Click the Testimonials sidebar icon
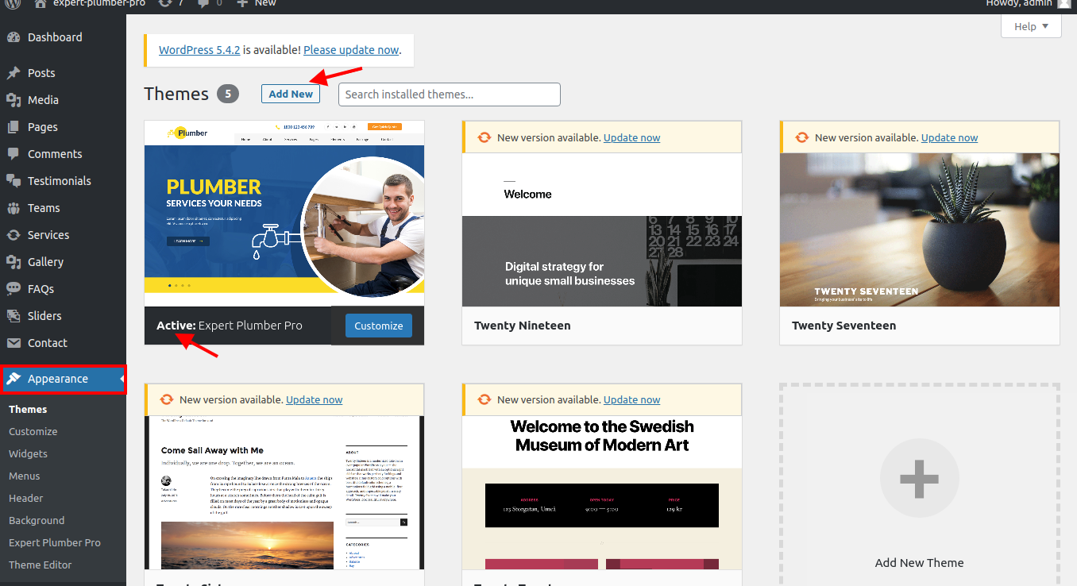The width and height of the screenshot is (1077, 586). pyautogui.click(x=14, y=181)
